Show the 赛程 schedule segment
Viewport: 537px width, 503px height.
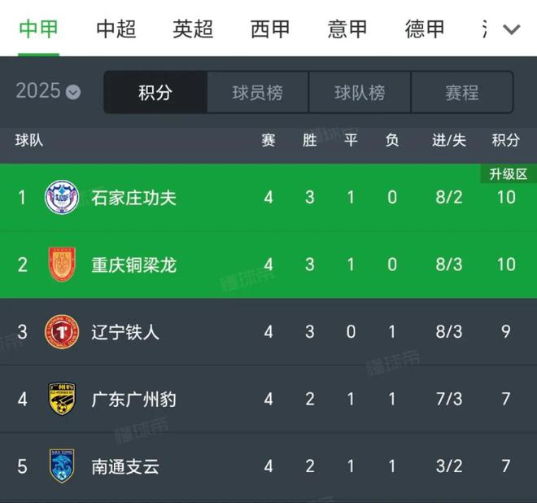pos(461,92)
